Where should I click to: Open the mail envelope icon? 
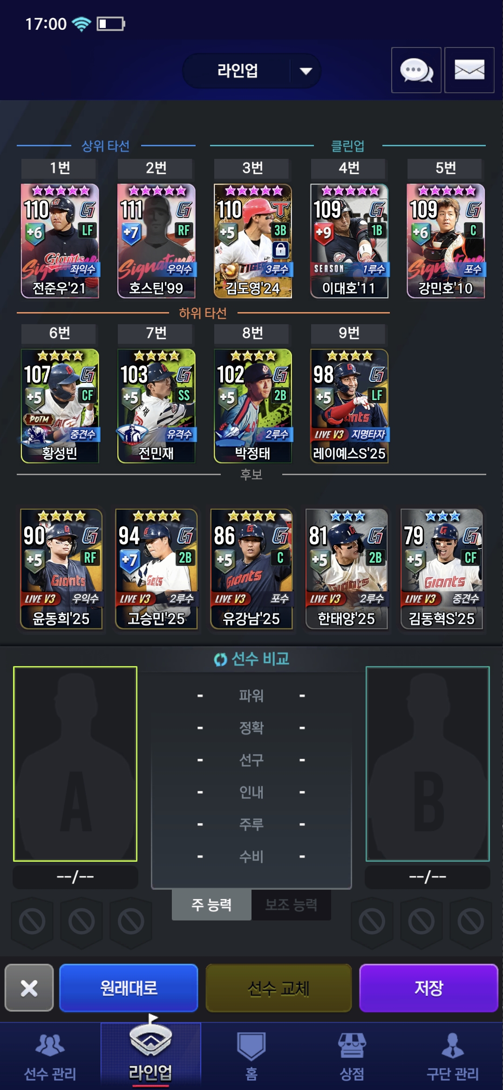point(469,70)
